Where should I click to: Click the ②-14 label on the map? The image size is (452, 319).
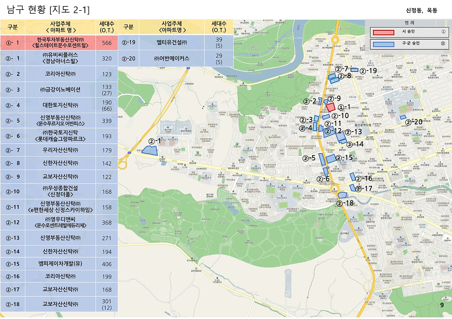coord(355,144)
